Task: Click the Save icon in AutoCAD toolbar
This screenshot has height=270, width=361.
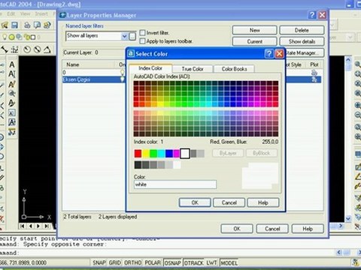Action: [x=14, y=25]
